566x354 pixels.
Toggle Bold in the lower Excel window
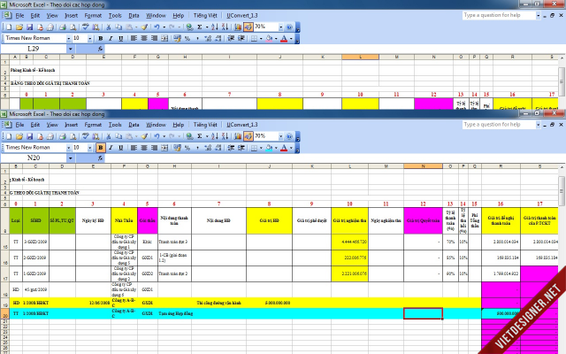[100, 146]
